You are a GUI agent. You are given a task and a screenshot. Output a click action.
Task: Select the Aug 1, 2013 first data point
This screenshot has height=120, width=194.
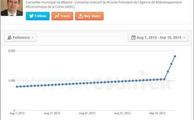coord(17,87)
